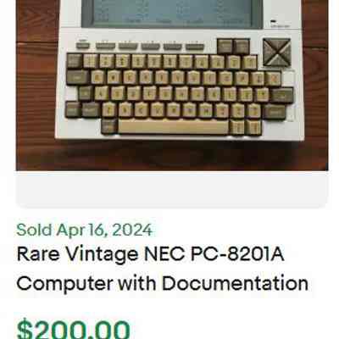Click the wooden table area below the computer

tap(172, 155)
